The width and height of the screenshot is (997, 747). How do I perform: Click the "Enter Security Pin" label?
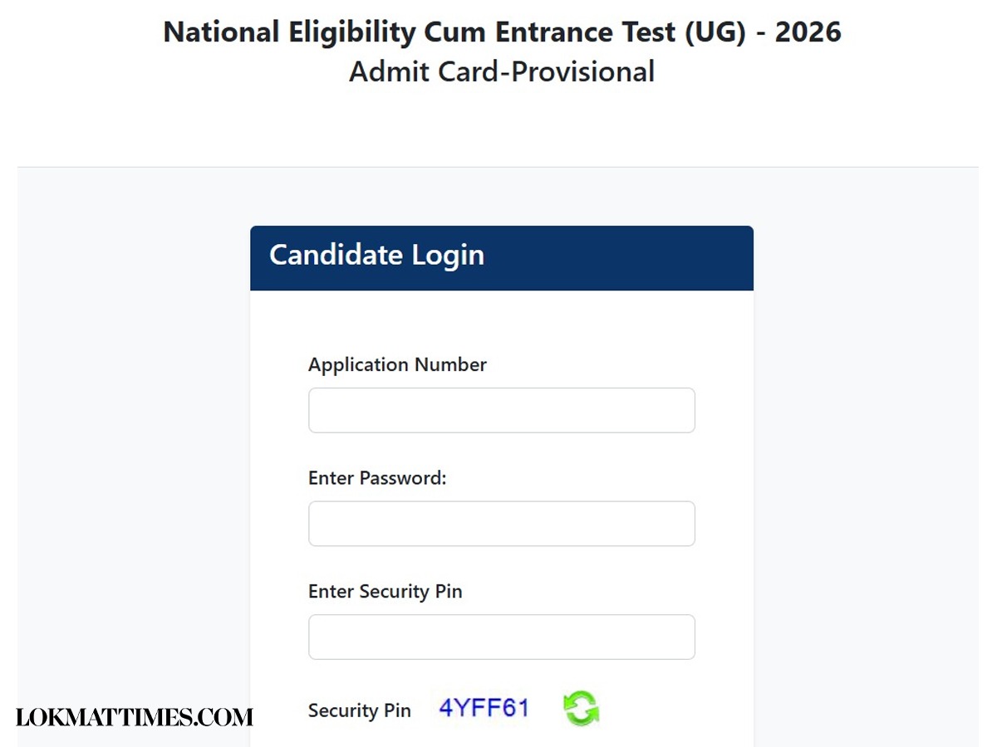[385, 592]
